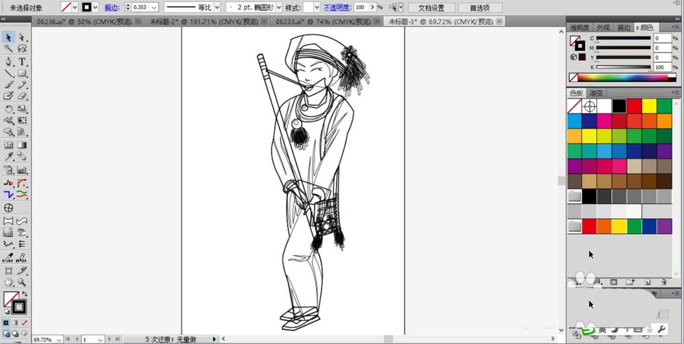Viewport: 684px width, 344px height.
Task: Open the artboard number dropdown
Action: point(100,339)
